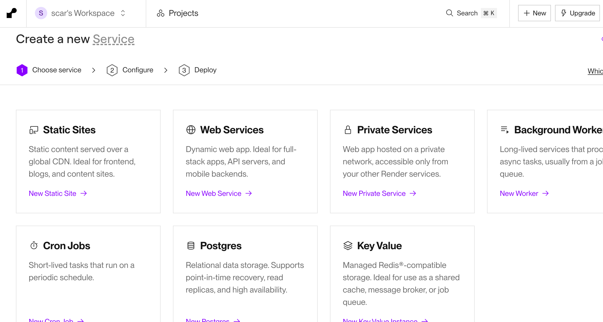Click the Background Workers queue icon
603x322 pixels.
[505, 130]
